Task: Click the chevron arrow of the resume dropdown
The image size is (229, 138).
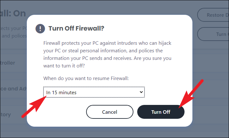Action: tap(141, 92)
